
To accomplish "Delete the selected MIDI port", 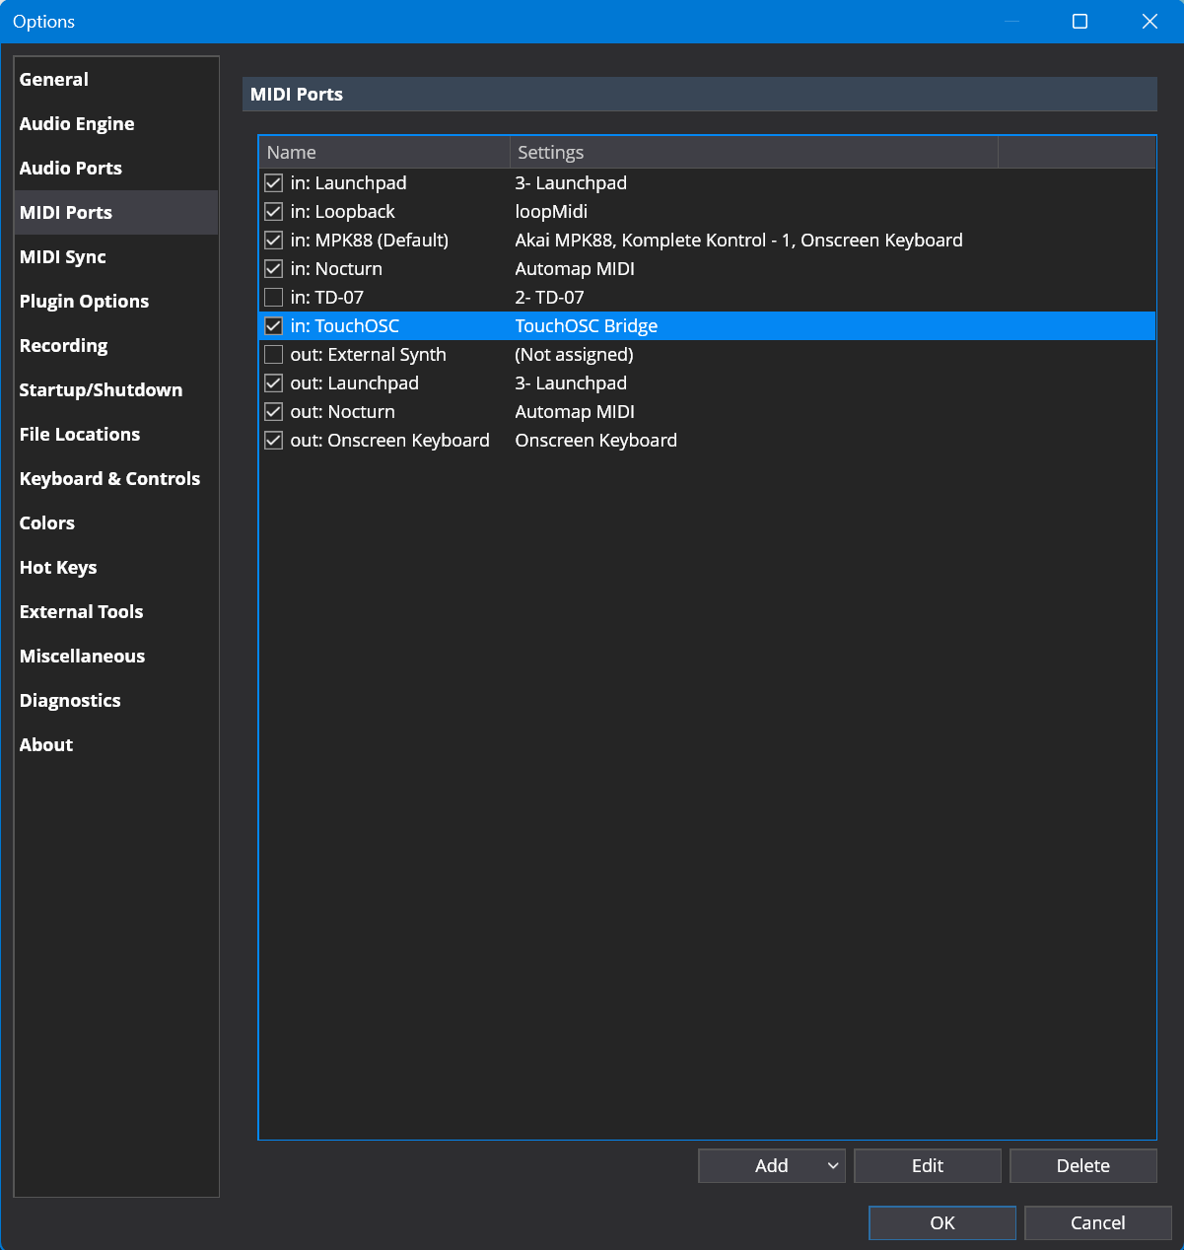I will point(1082,1166).
